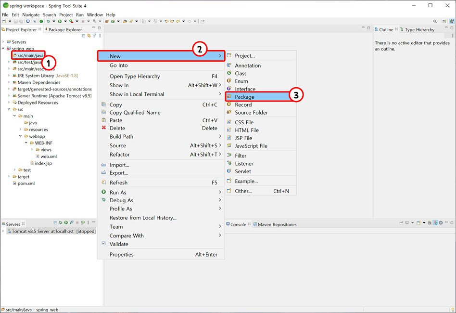456x313 pixels.
Task: Click the filter funnel icon in Project Explorer
Action: pyautogui.click(x=94, y=36)
